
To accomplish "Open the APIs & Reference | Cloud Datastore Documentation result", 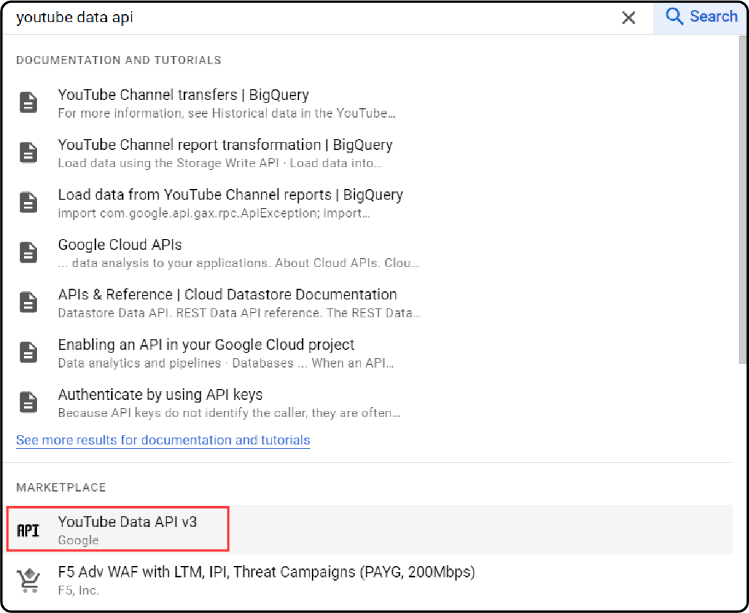I will 228,294.
